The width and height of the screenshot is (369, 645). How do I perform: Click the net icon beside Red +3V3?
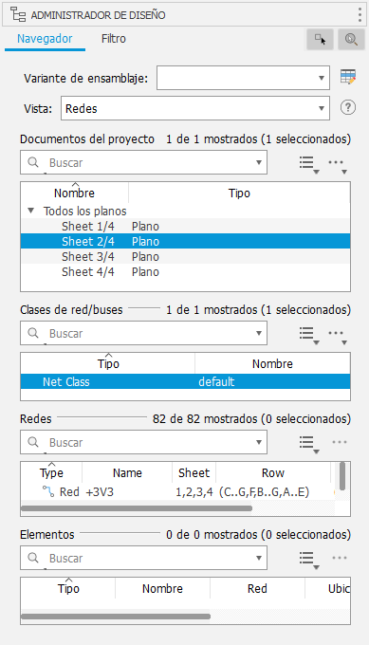click(48, 491)
